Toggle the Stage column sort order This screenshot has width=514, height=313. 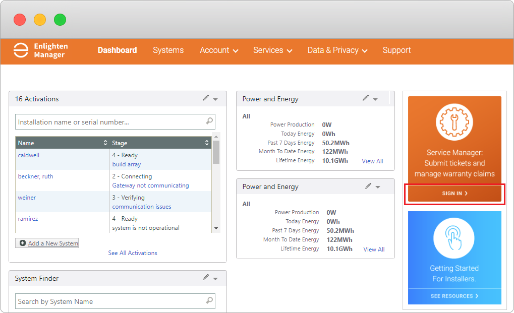[x=206, y=143]
